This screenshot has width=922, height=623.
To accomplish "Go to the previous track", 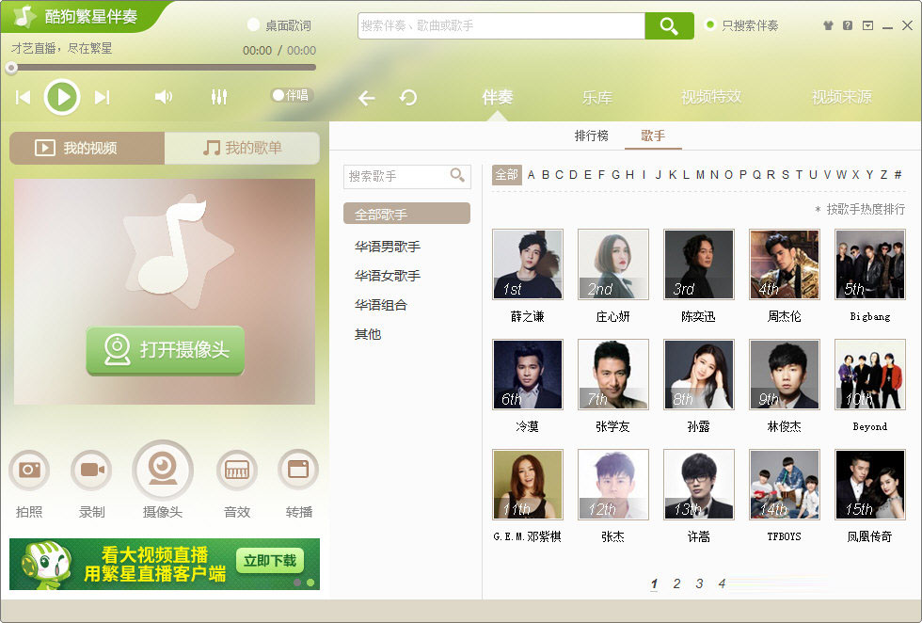I will [23, 97].
